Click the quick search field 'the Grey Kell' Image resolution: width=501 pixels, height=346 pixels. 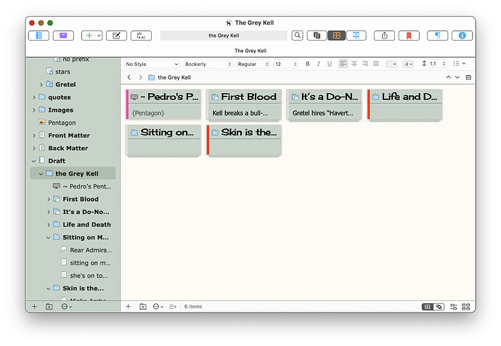224,36
